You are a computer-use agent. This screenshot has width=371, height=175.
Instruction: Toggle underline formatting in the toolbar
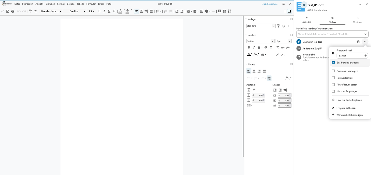click(x=109, y=11)
